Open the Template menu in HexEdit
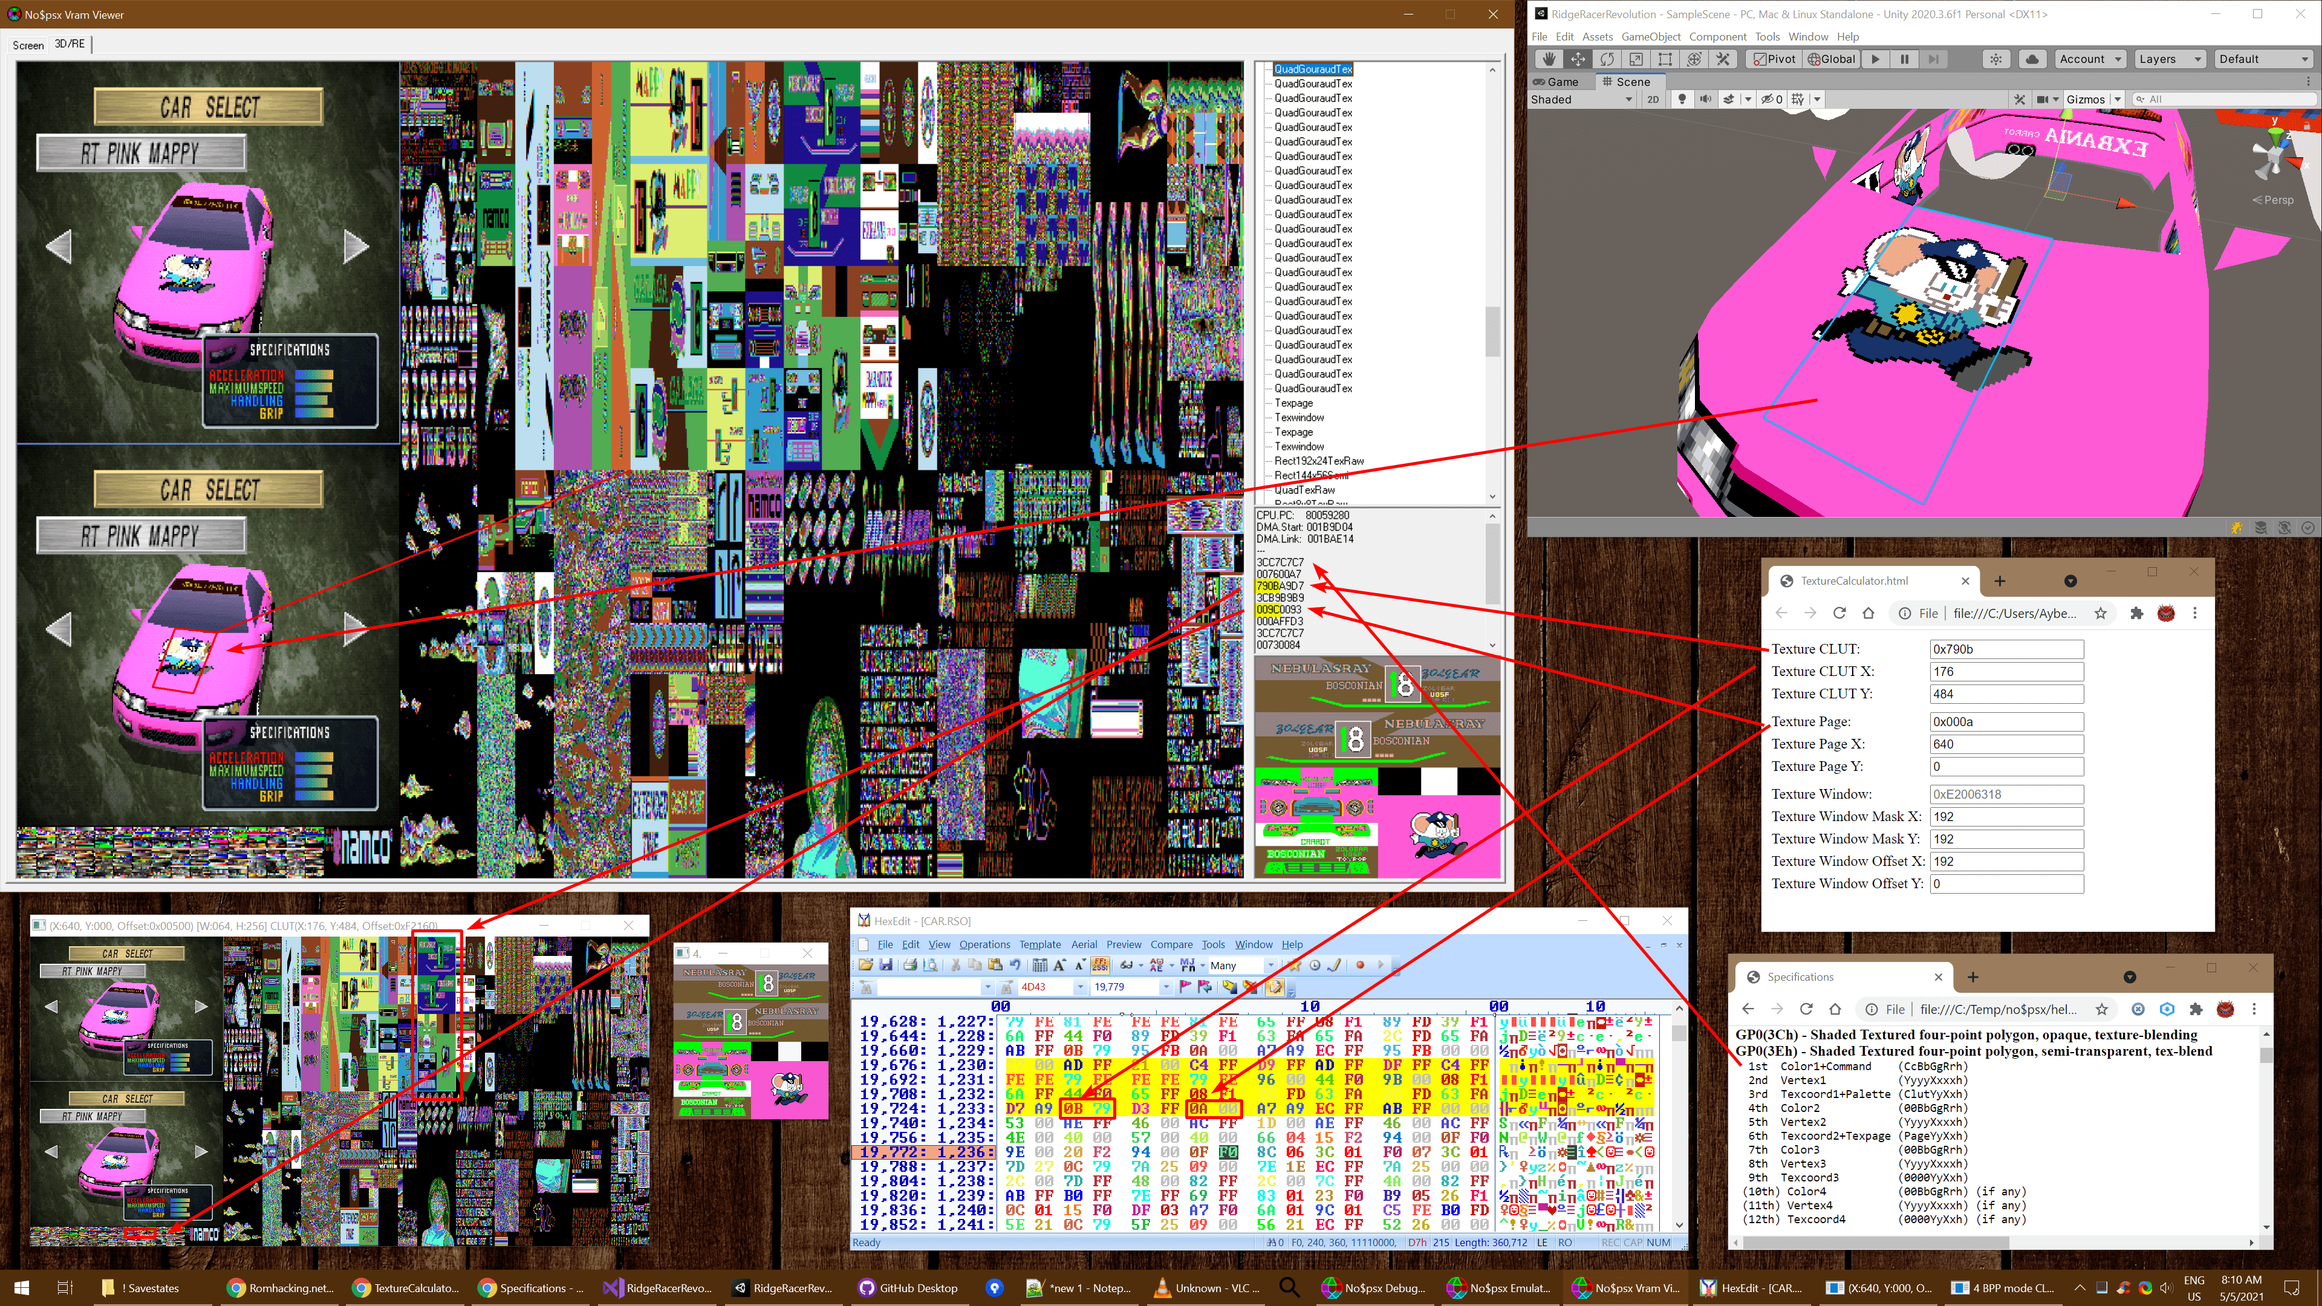 (x=1040, y=944)
